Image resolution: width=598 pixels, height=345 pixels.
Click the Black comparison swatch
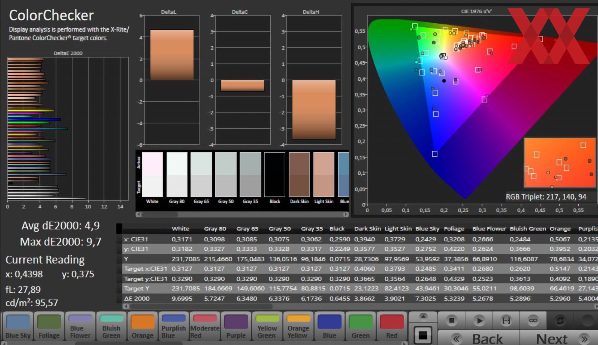pos(275,174)
